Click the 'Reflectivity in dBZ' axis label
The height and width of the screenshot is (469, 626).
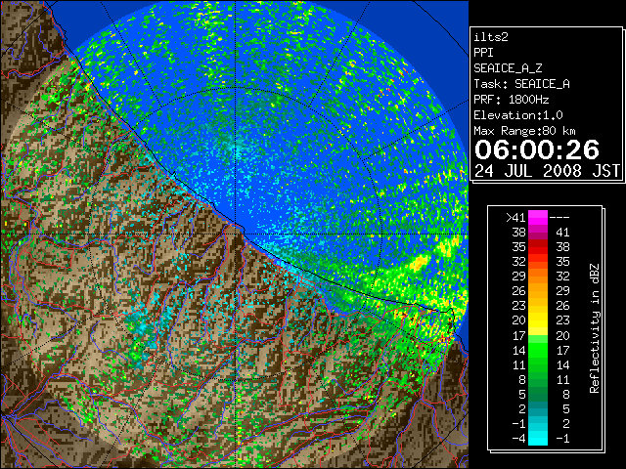click(x=595, y=328)
